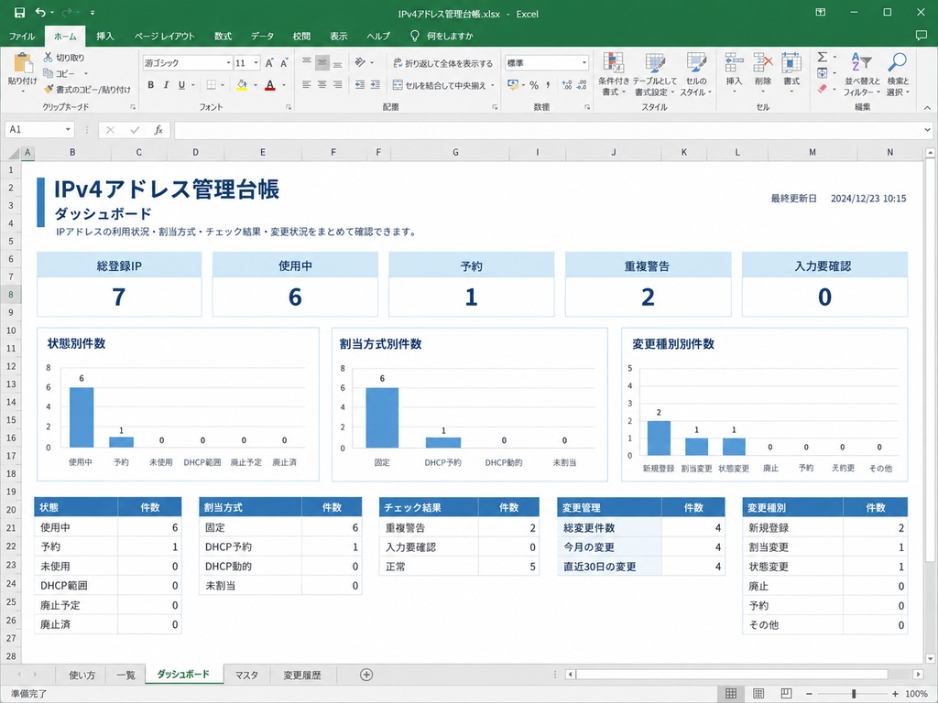
Task: Switch to the 数式 ribbon tab
Action: click(x=223, y=36)
